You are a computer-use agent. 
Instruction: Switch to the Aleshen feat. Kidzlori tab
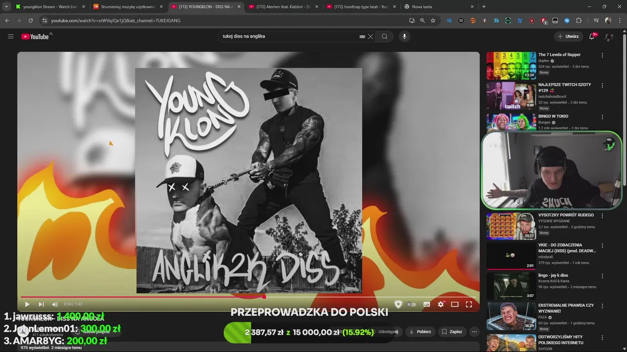click(283, 7)
